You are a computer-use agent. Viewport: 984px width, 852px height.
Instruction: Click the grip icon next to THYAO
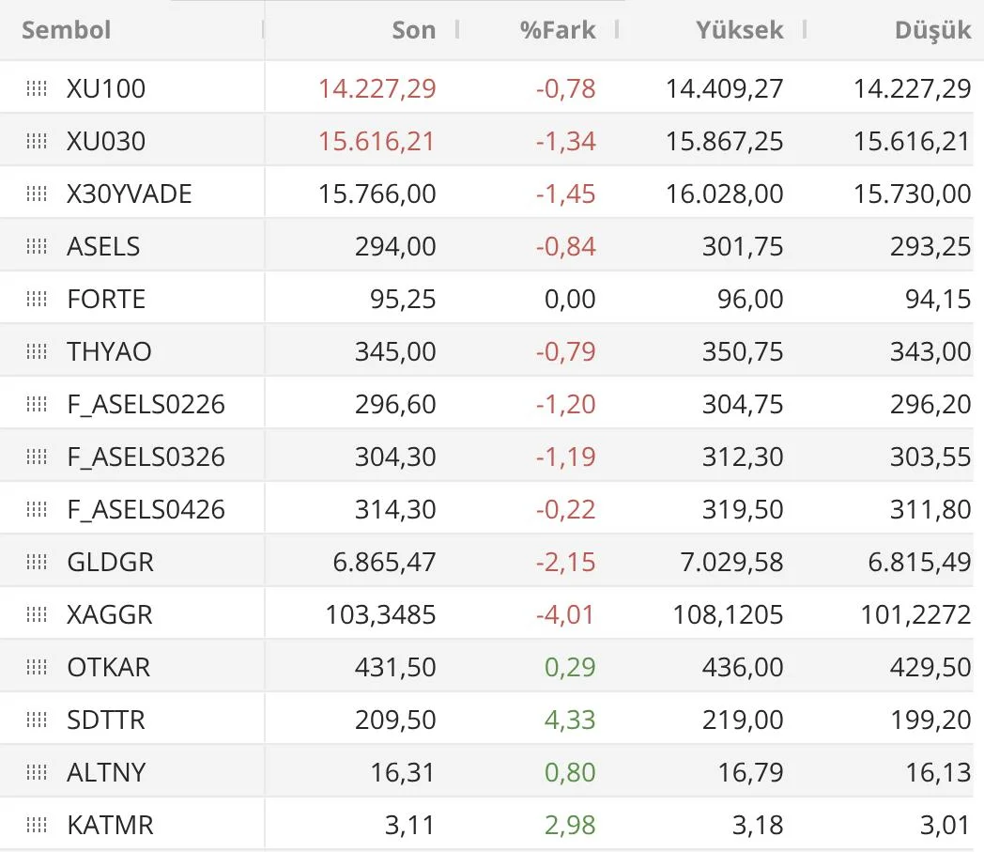[37, 352]
